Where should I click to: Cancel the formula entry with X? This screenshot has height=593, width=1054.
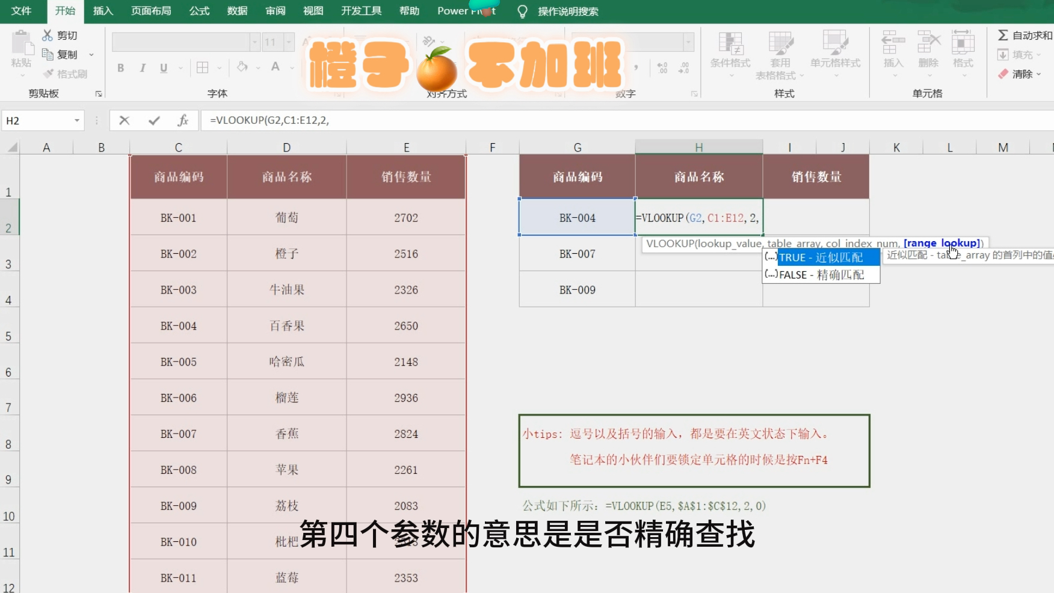tap(125, 120)
